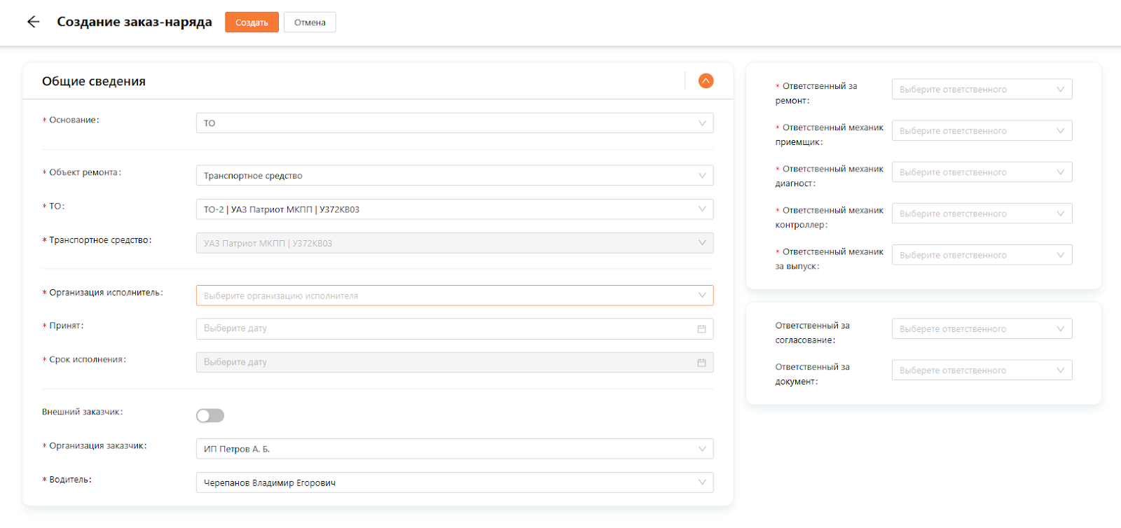Click chevron arrow in Водитель field
The image size is (1121, 528).
(x=702, y=482)
